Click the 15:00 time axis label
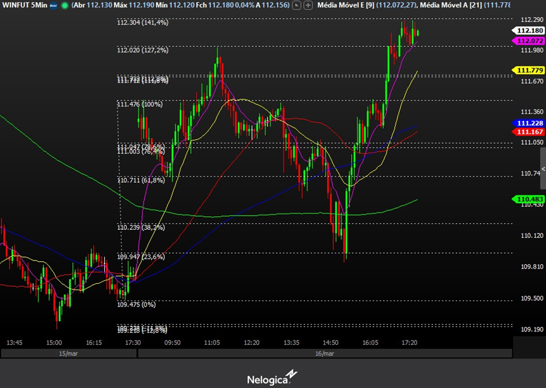Image resolution: width=546 pixels, height=388 pixels. coord(54,343)
